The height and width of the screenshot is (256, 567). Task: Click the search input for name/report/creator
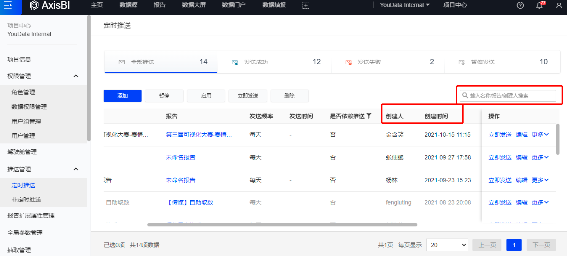click(510, 96)
